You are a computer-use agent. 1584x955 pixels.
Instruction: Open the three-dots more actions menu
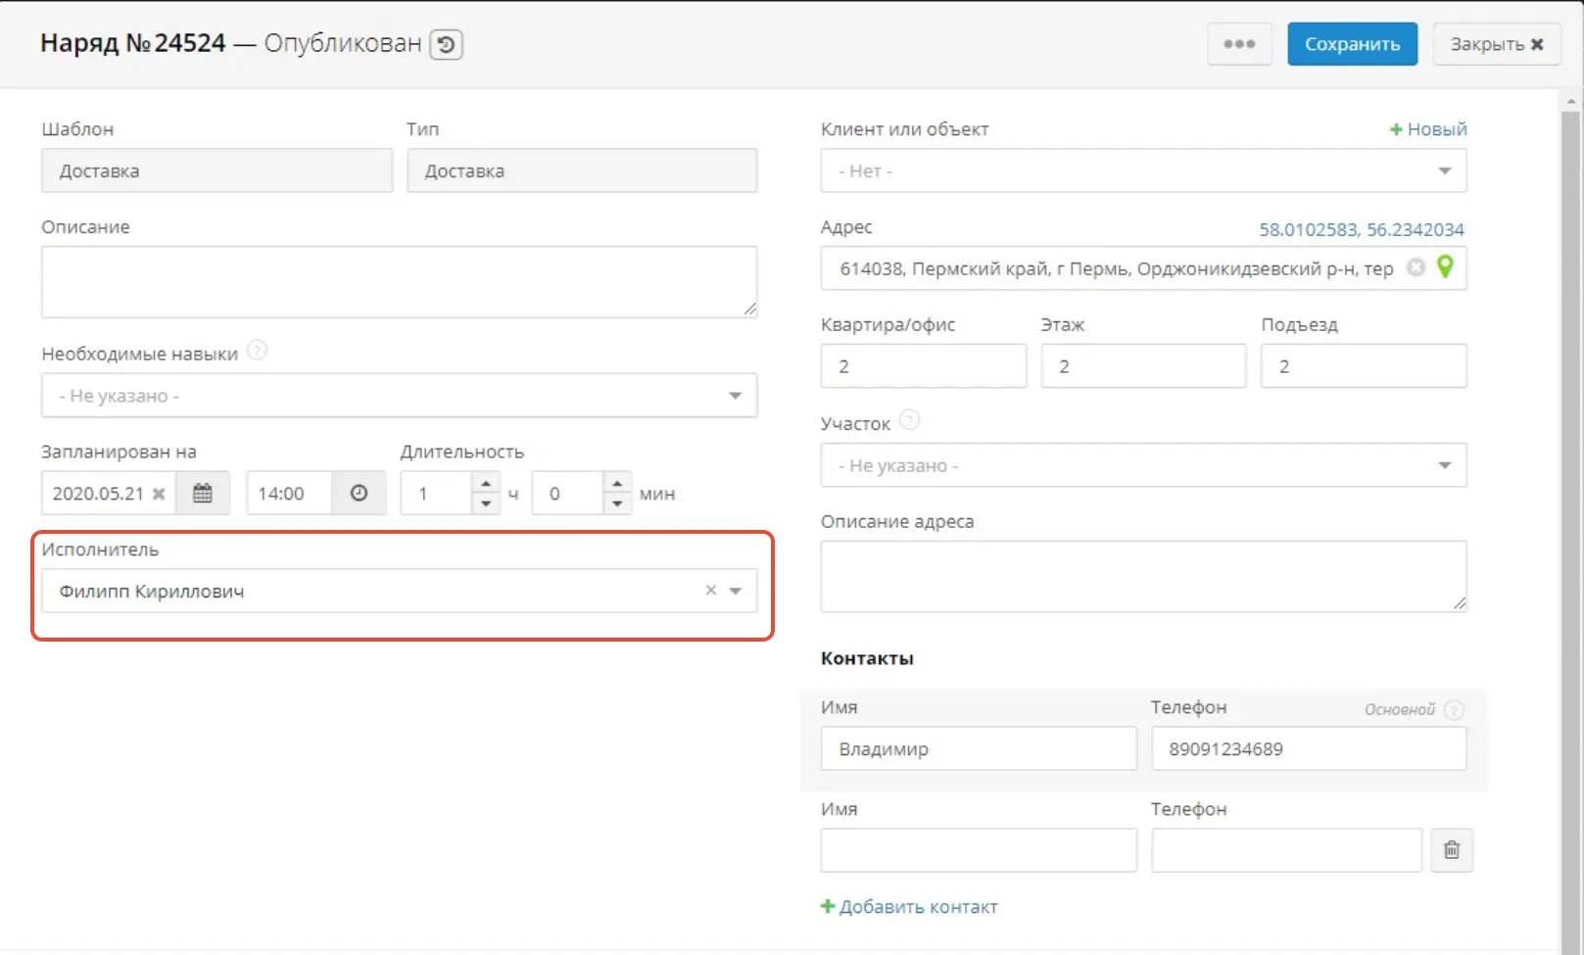click(x=1239, y=44)
